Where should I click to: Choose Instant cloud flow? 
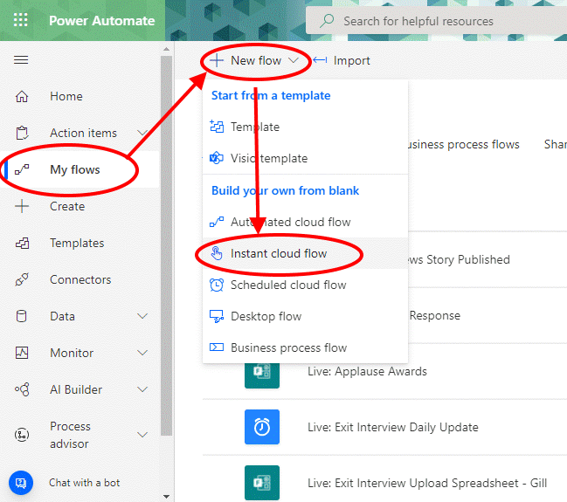pos(305,253)
